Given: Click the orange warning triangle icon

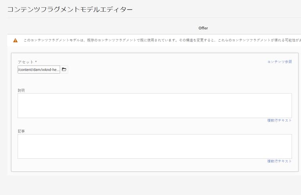Looking at the screenshot, I should pyautogui.click(x=15, y=40).
